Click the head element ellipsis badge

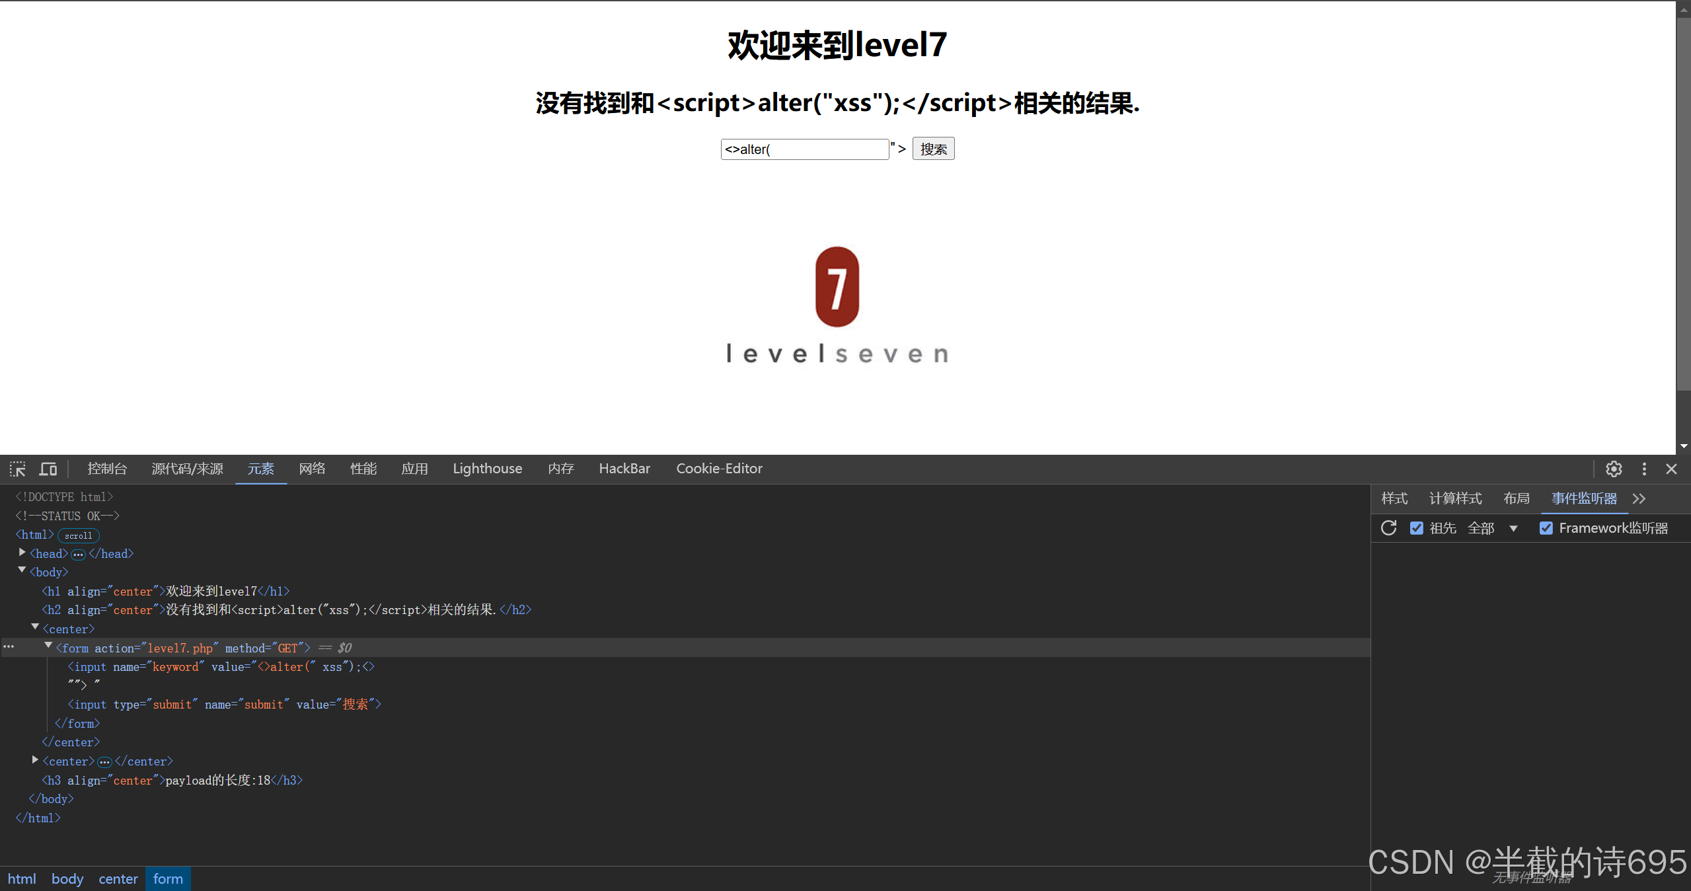tap(78, 555)
